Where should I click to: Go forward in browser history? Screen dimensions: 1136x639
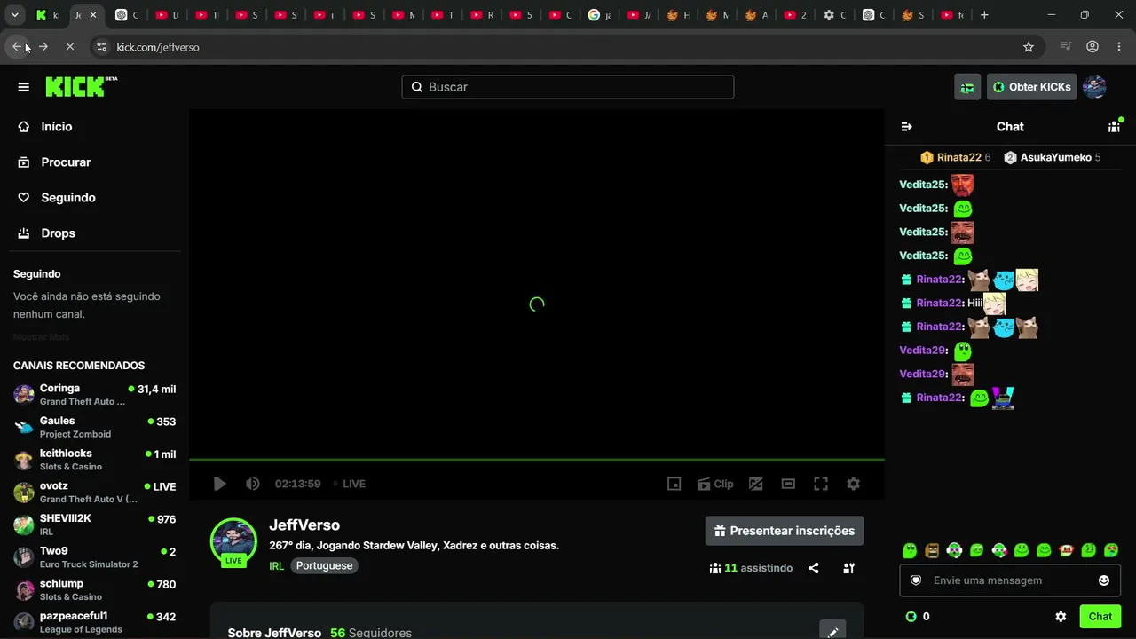point(43,47)
